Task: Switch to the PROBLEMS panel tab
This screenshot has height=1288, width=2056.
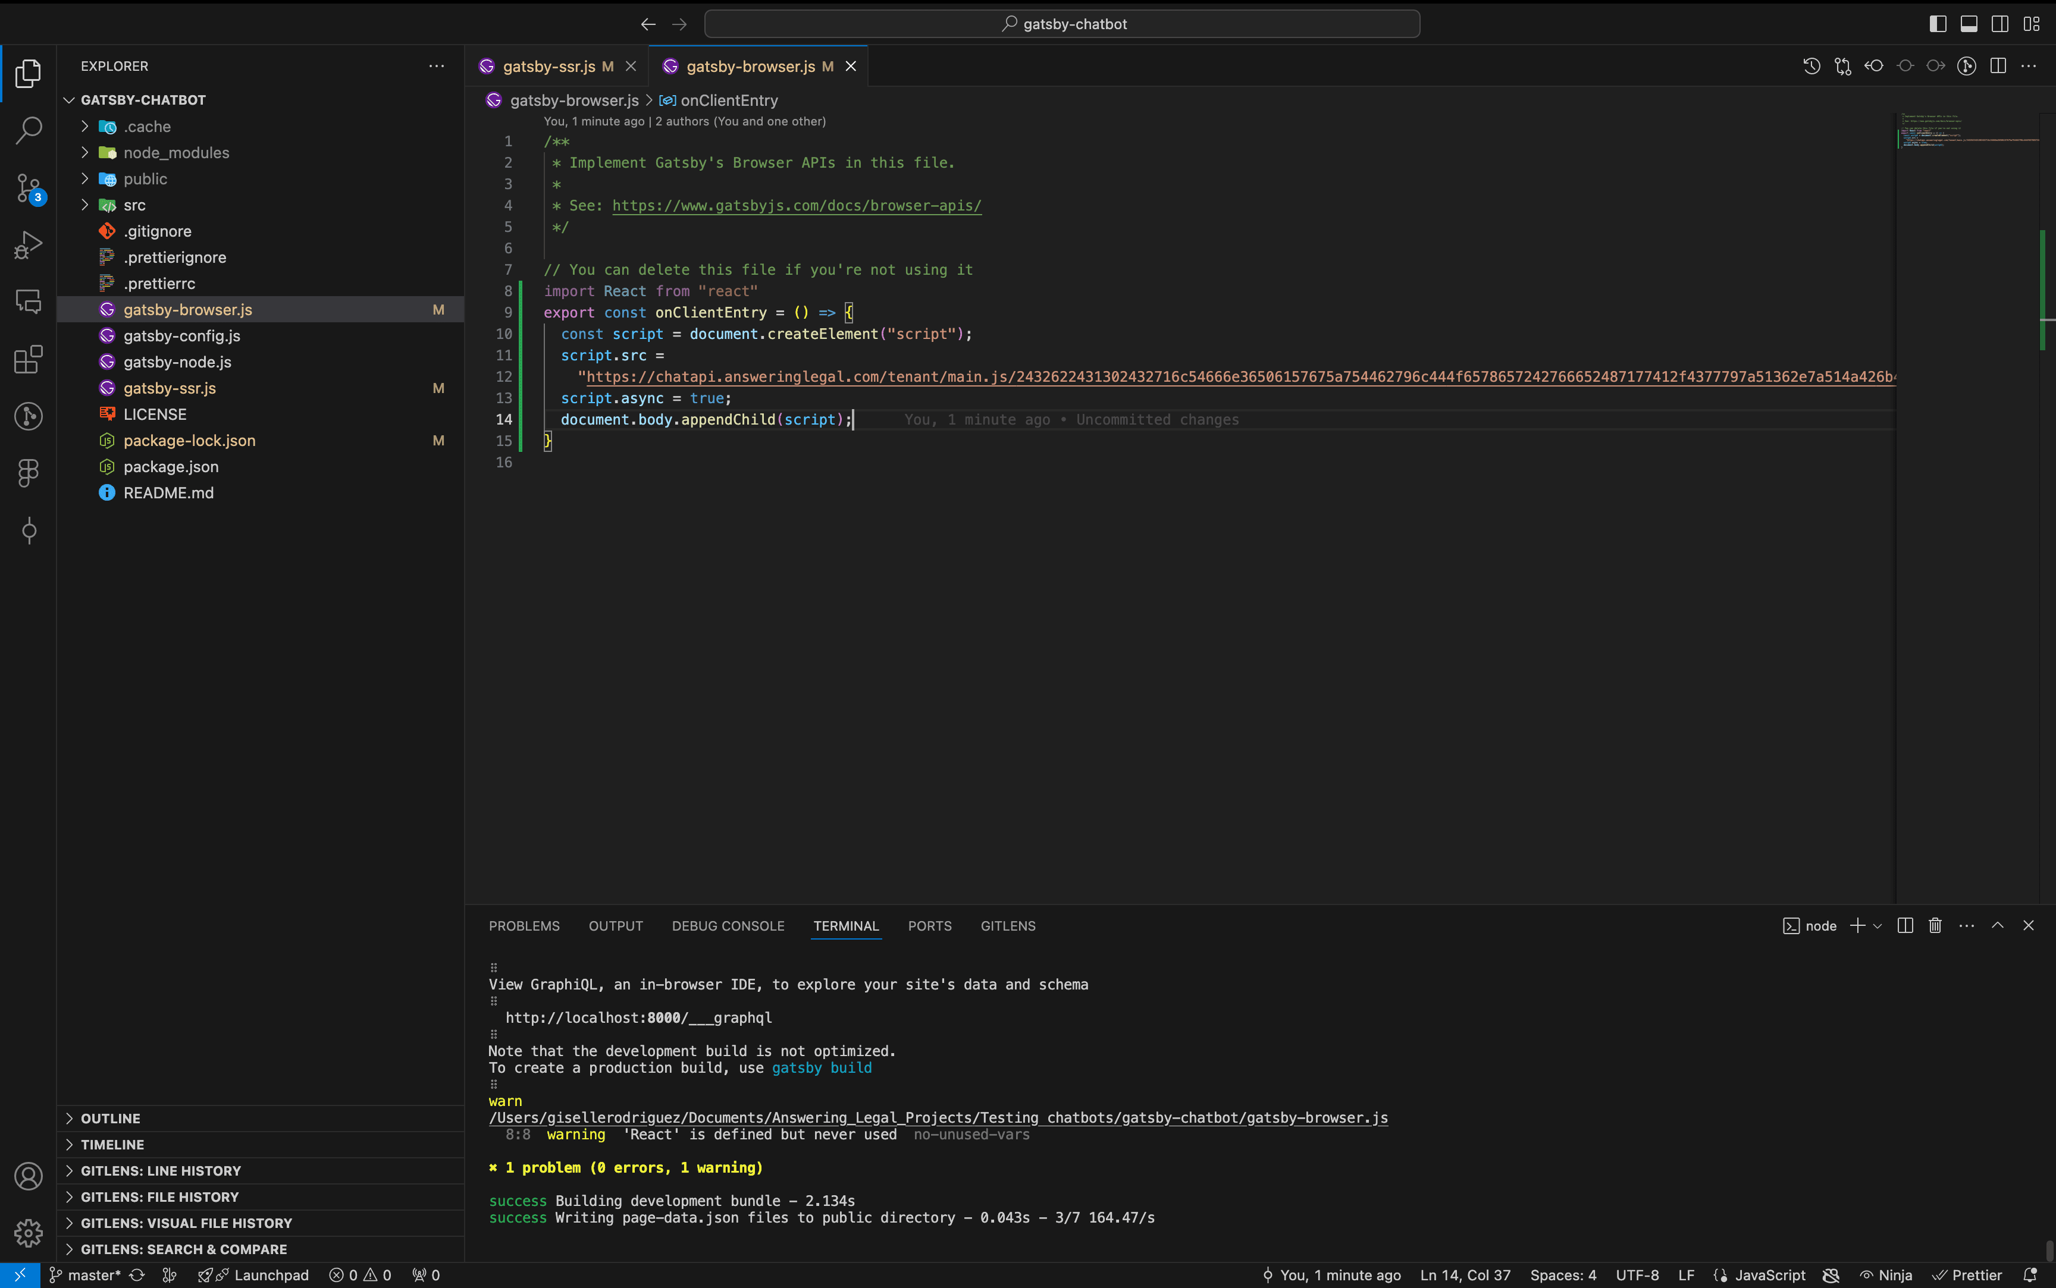Action: coord(524,926)
